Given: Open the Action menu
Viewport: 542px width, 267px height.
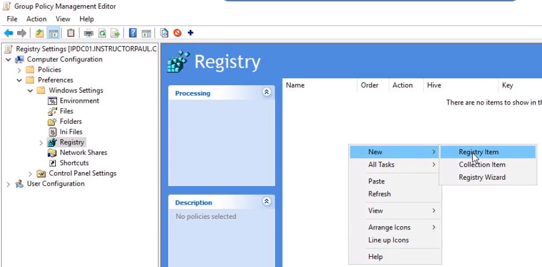Looking at the screenshot, I should pos(37,19).
